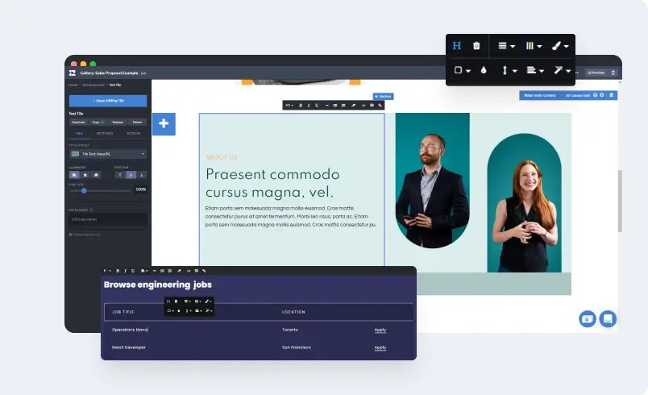Click the blue plus add tile button
648x395 pixels.
(x=164, y=123)
